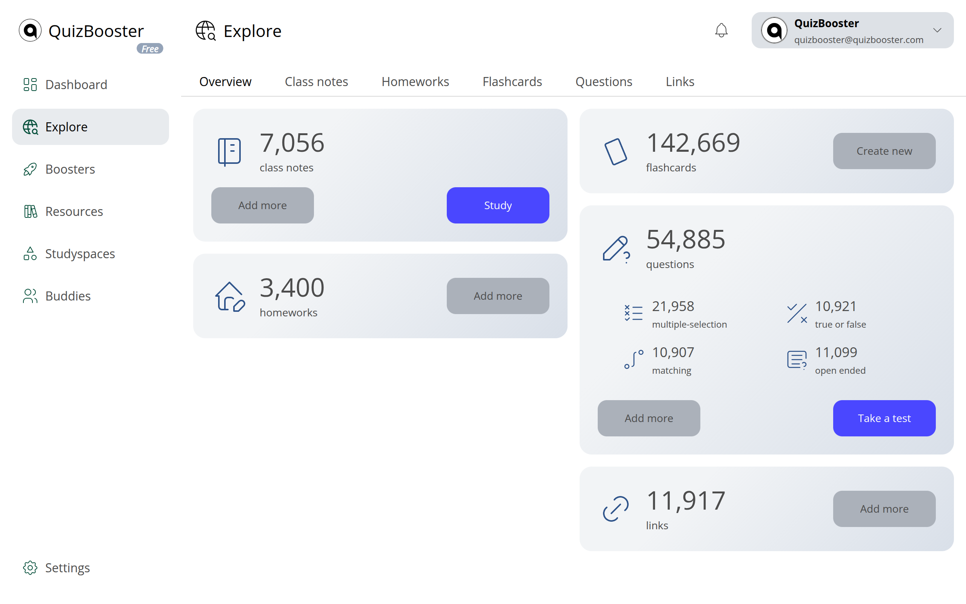This screenshot has width=966, height=604.
Task: Click the Explore globe icon in sidebar
Action: pyautogui.click(x=30, y=127)
